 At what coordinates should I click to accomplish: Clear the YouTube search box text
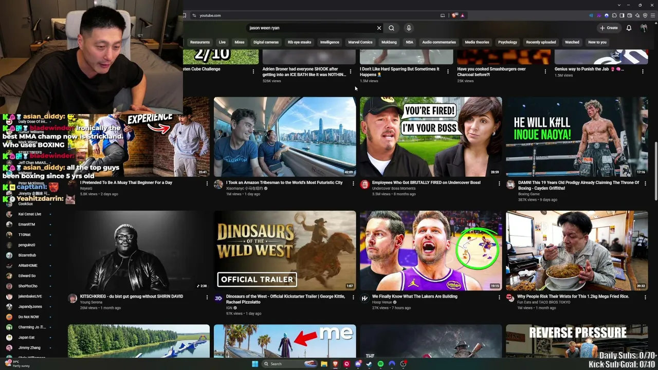click(x=379, y=28)
